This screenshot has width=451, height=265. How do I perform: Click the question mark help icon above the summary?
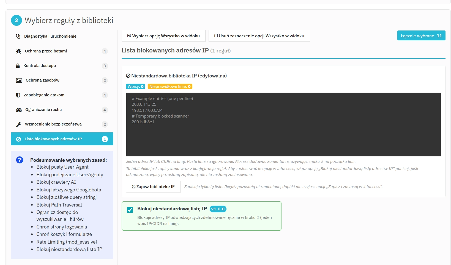point(19,160)
